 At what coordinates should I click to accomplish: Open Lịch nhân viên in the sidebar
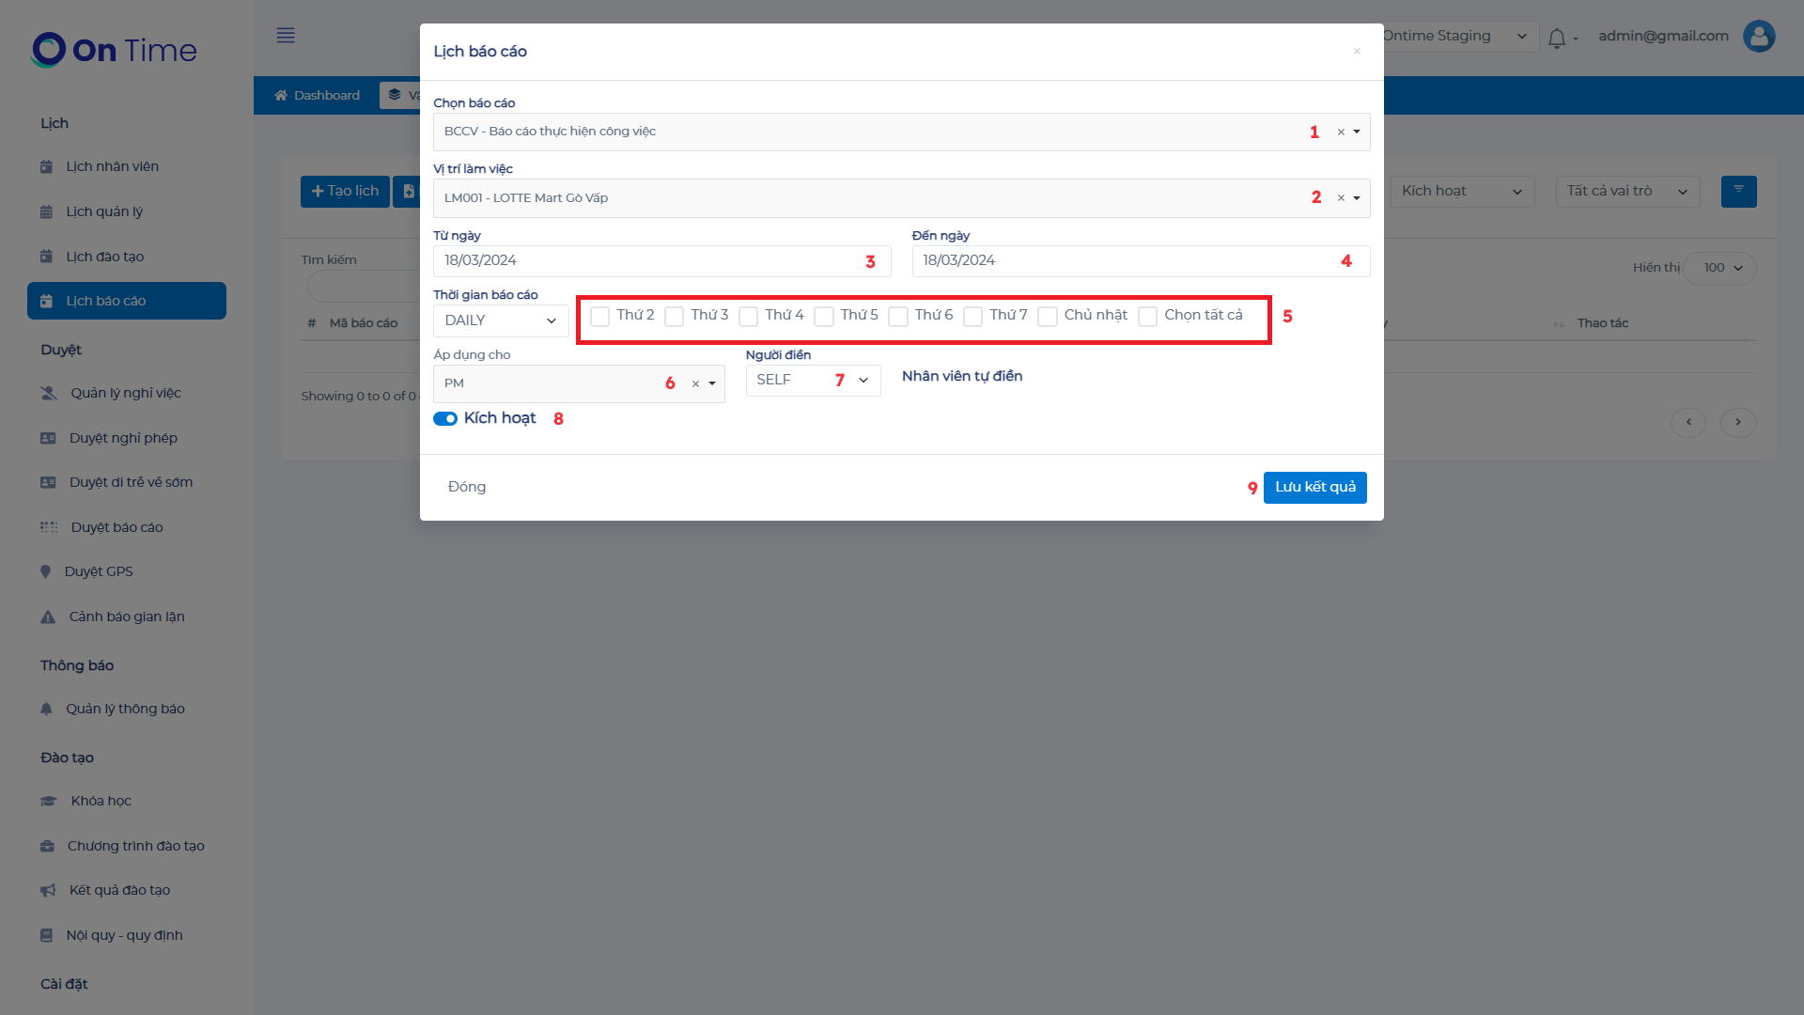coord(112,166)
